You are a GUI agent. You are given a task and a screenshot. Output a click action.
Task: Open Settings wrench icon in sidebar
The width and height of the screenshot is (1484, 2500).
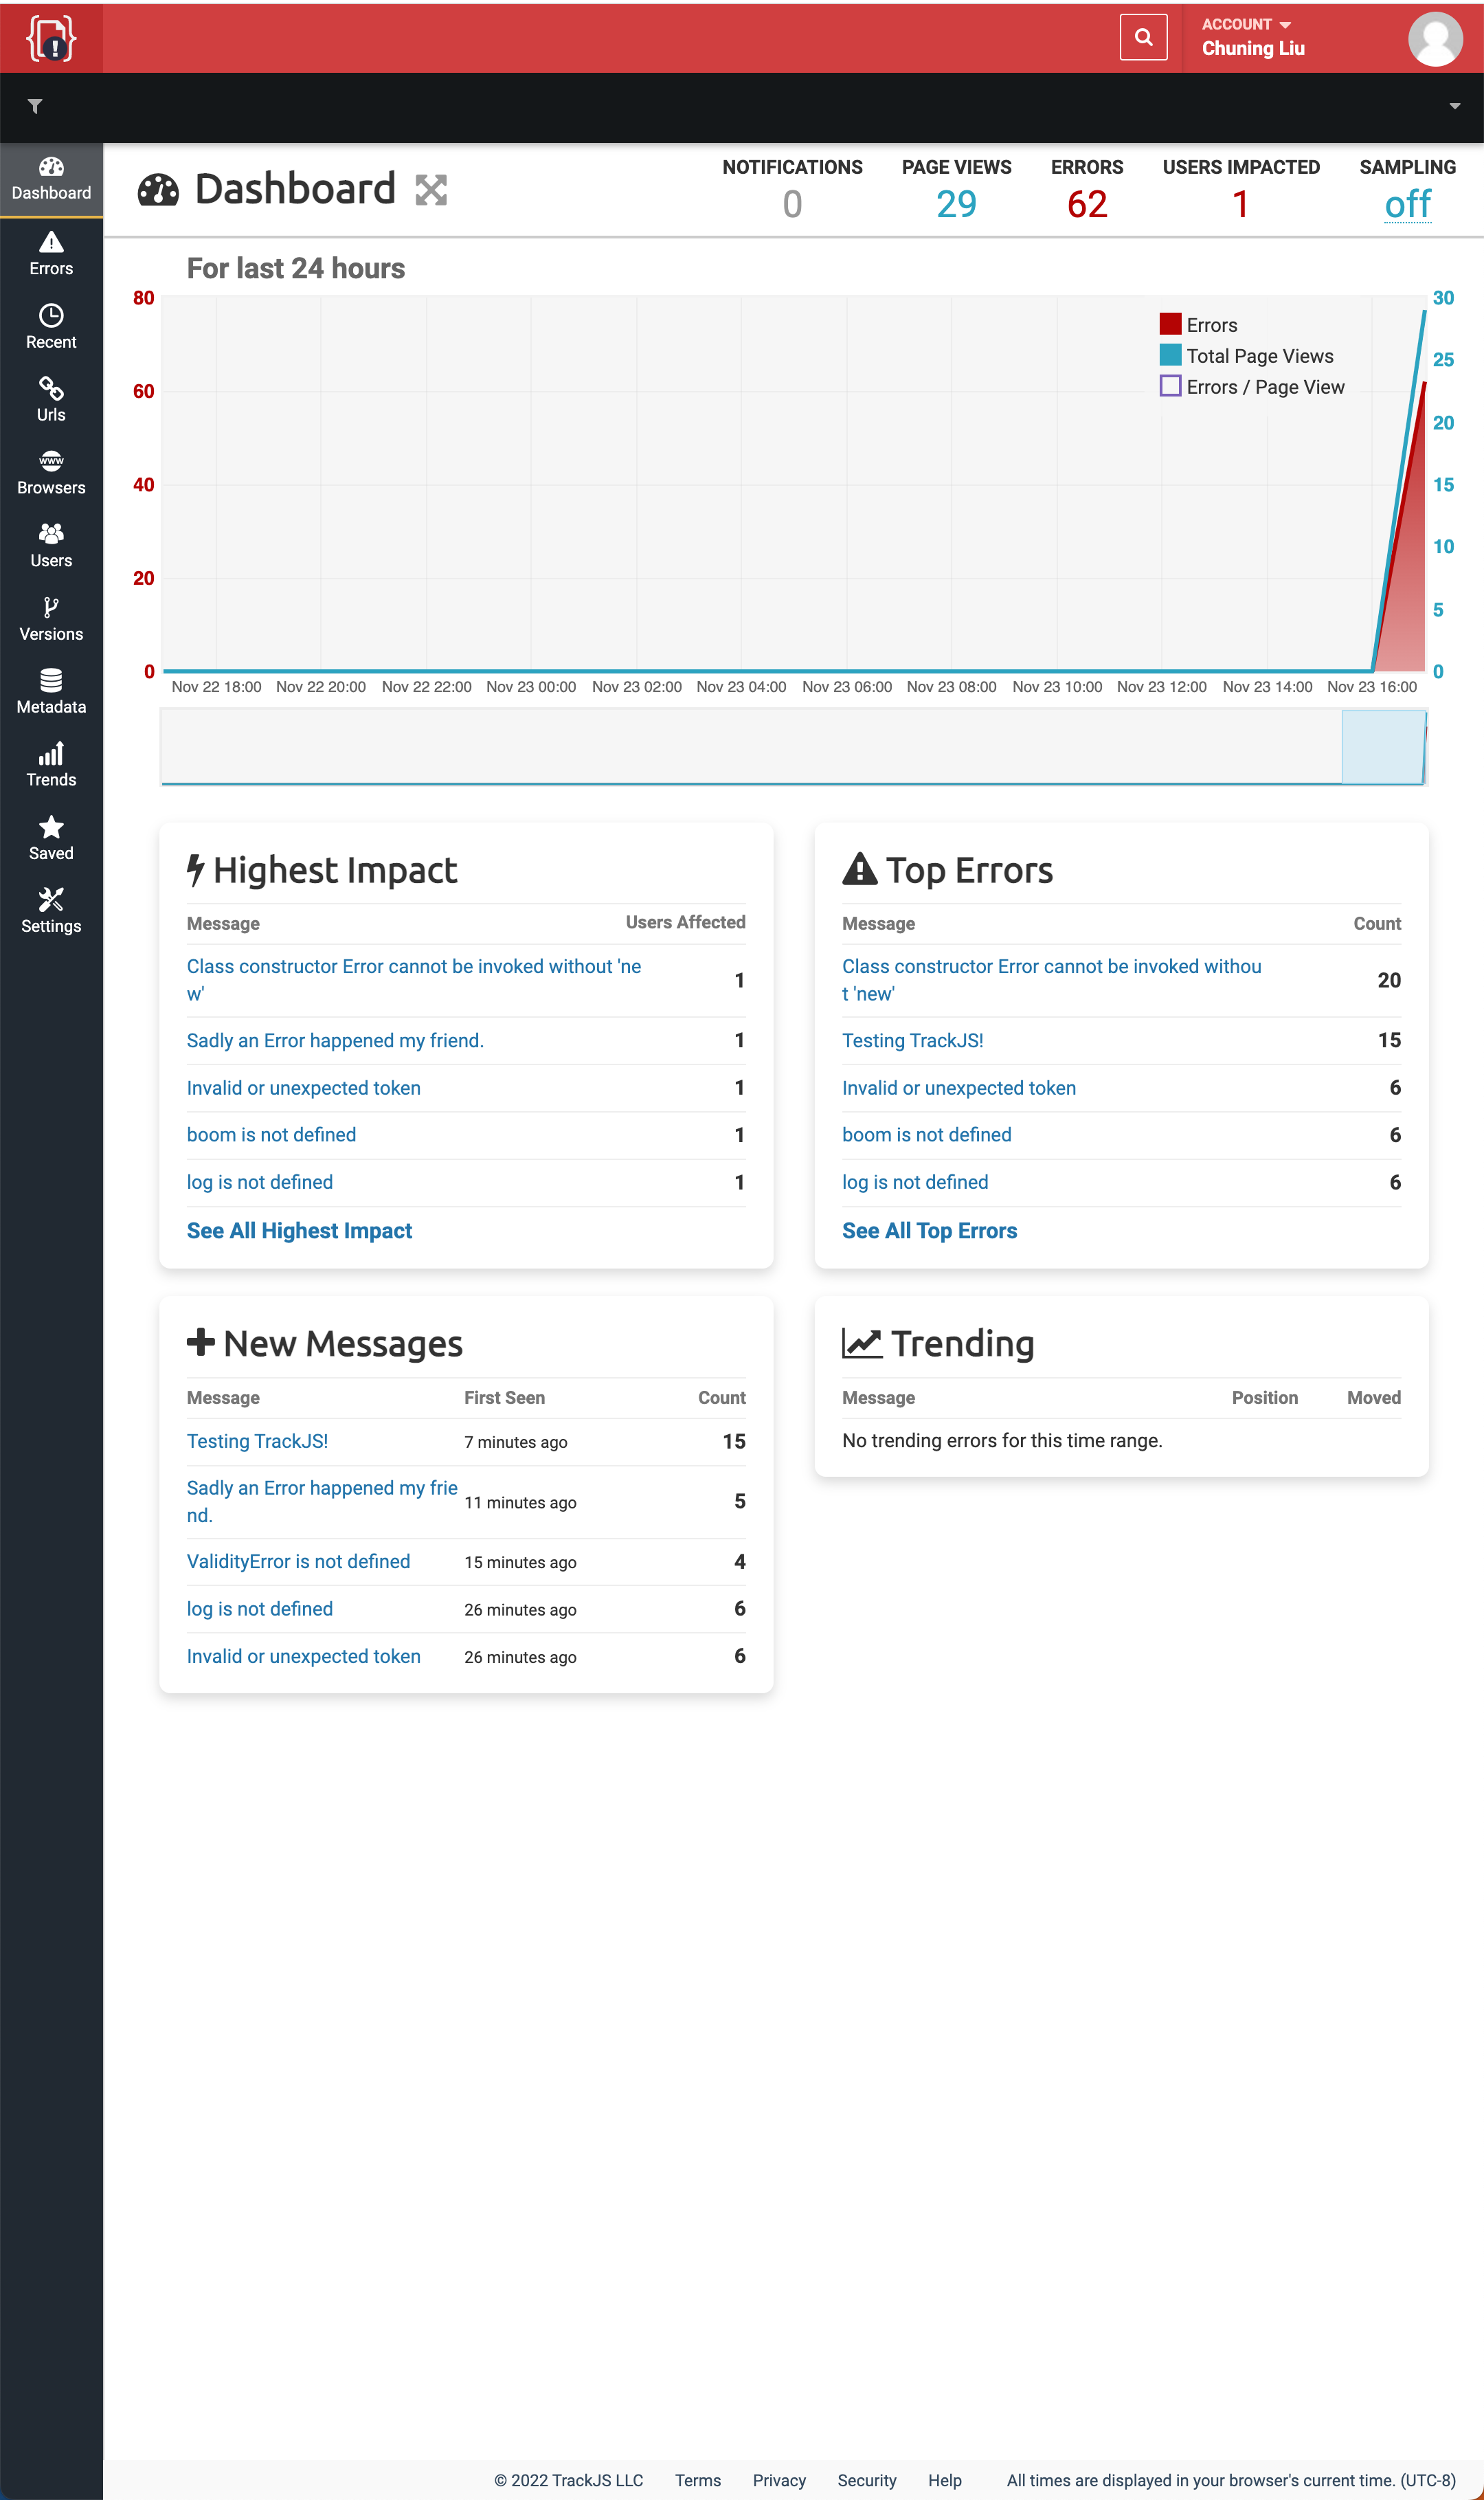tap(51, 899)
